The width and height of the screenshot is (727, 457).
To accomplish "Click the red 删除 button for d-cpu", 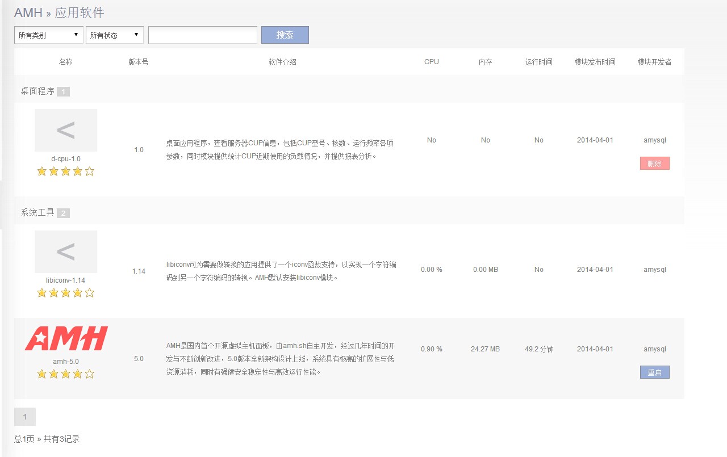I will coord(654,163).
